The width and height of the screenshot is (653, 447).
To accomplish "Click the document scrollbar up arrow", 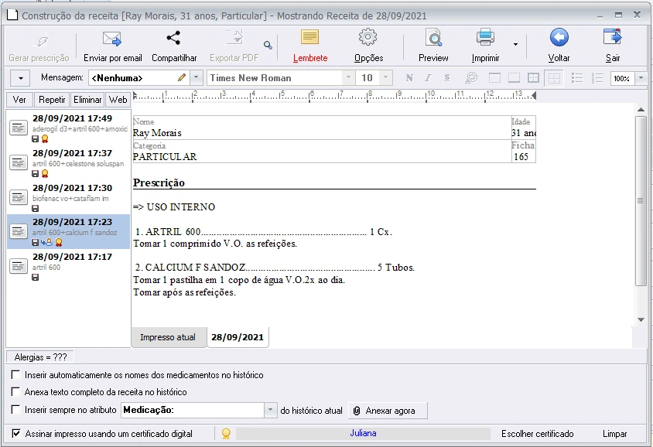I will pos(641,110).
